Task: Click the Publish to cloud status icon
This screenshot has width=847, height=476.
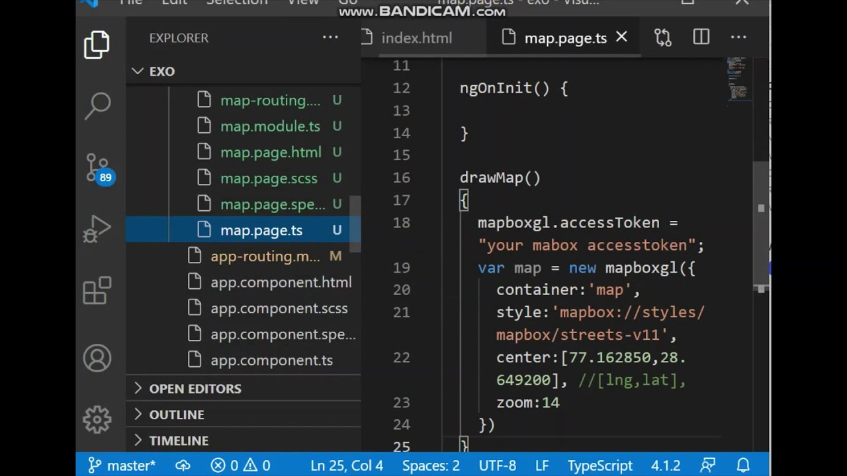Action: pyautogui.click(x=183, y=465)
